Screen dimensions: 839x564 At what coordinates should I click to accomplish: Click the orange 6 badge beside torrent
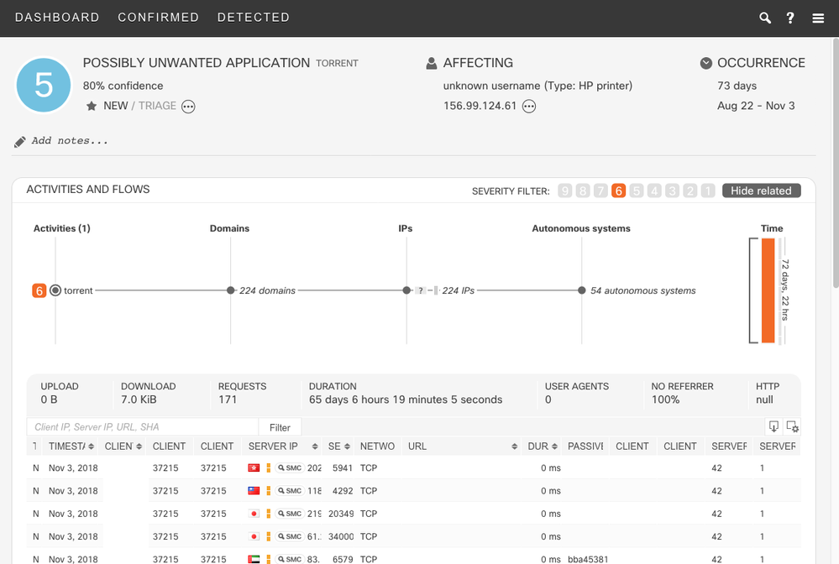click(x=39, y=291)
